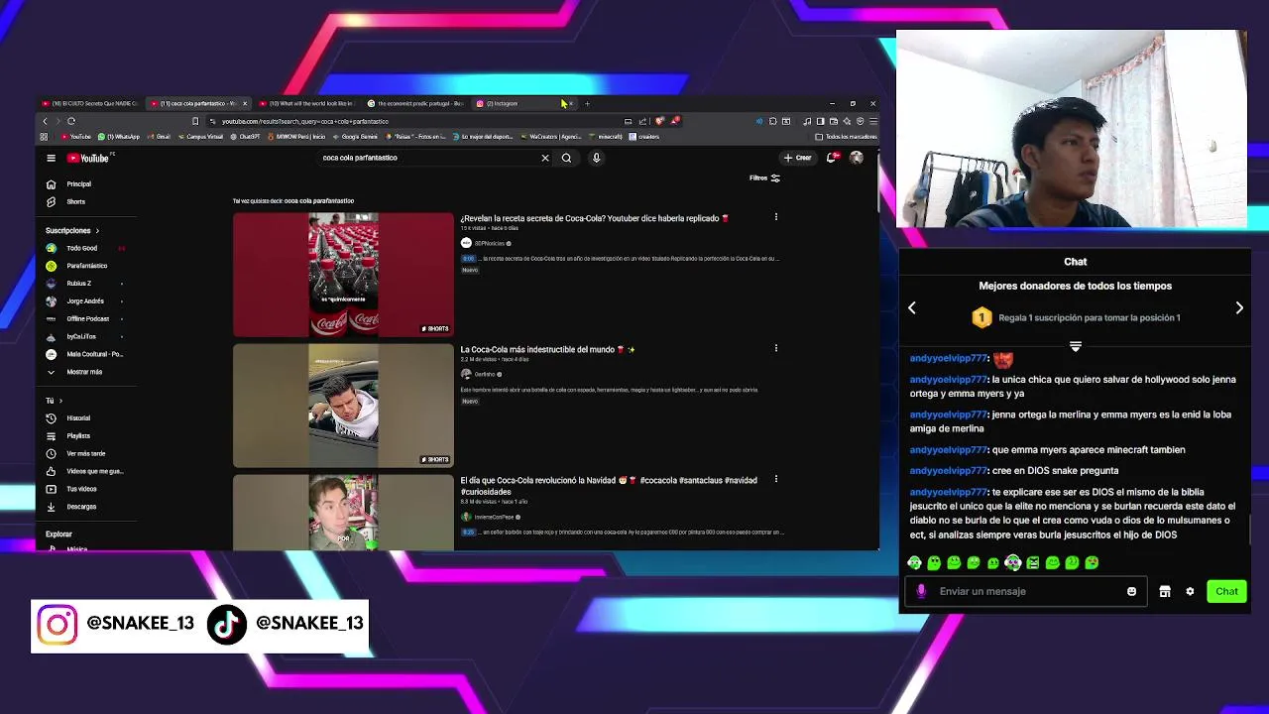
Task: Open chat settings gear icon
Action: pos(1190,592)
